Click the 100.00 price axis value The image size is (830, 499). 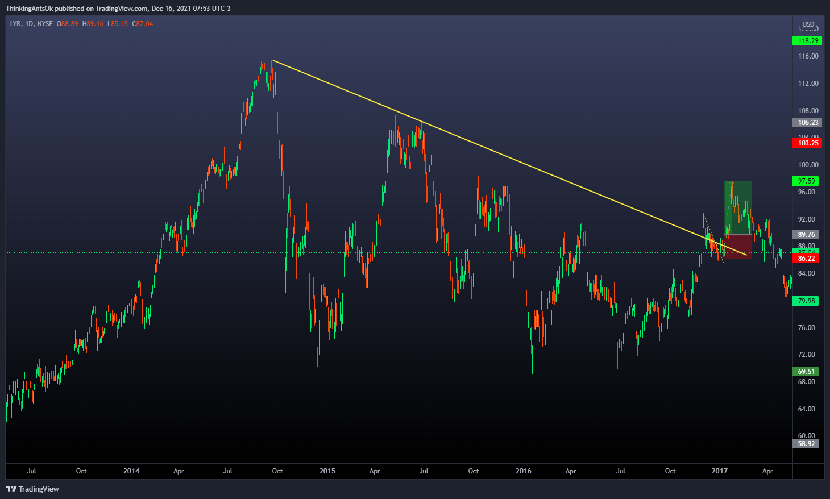point(808,165)
